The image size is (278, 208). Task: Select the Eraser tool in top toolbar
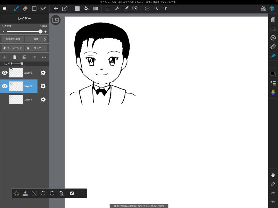coord(25,8)
